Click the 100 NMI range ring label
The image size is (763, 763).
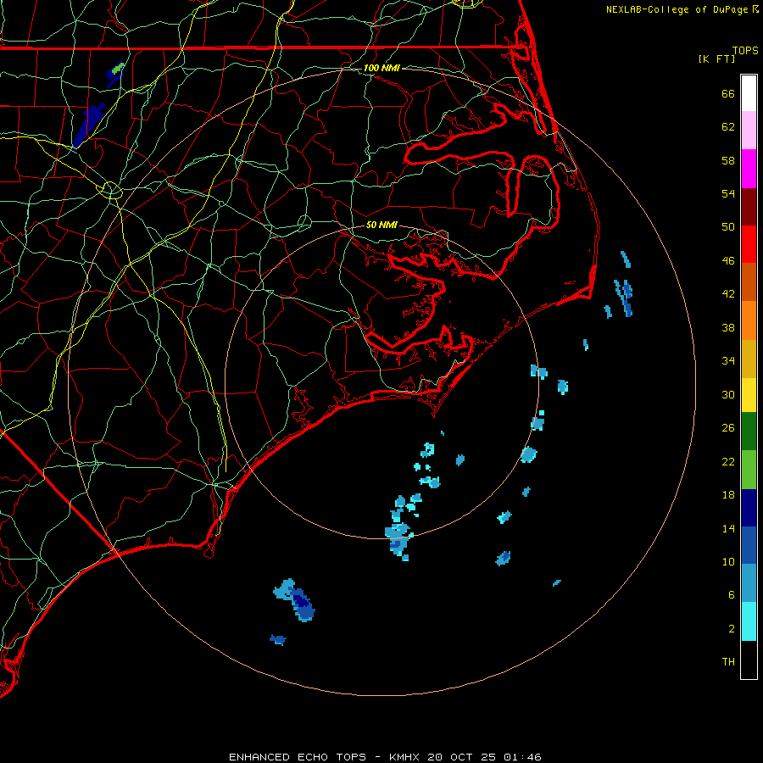pos(381,68)
